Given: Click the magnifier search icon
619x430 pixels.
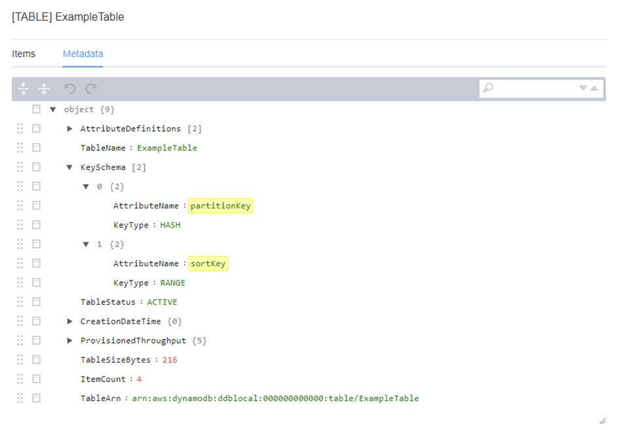Looking at the screenshot, I should point(489,88).
